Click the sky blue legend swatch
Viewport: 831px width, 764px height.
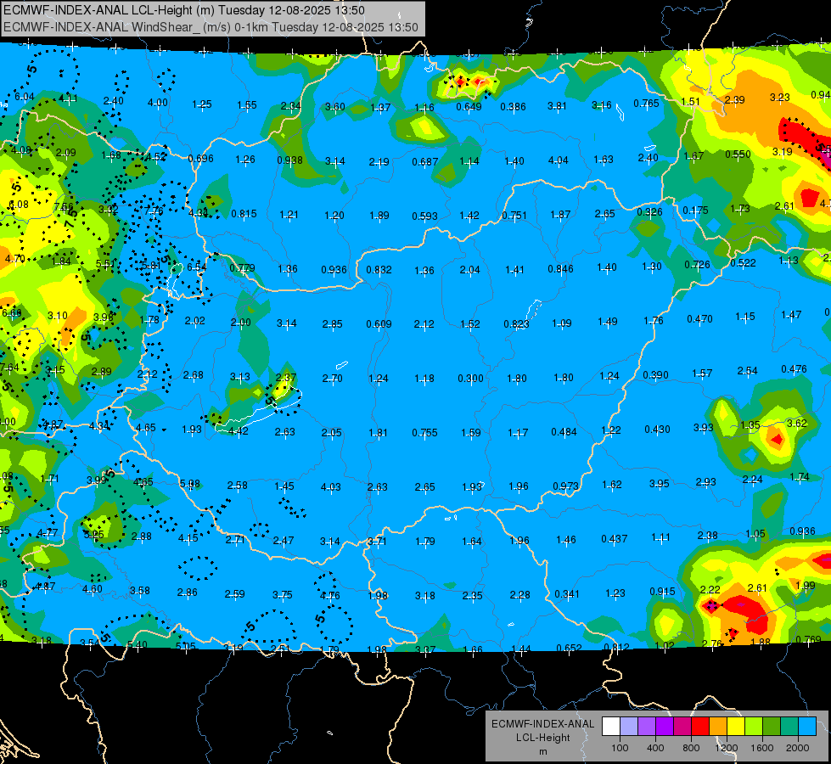[807, 727]
